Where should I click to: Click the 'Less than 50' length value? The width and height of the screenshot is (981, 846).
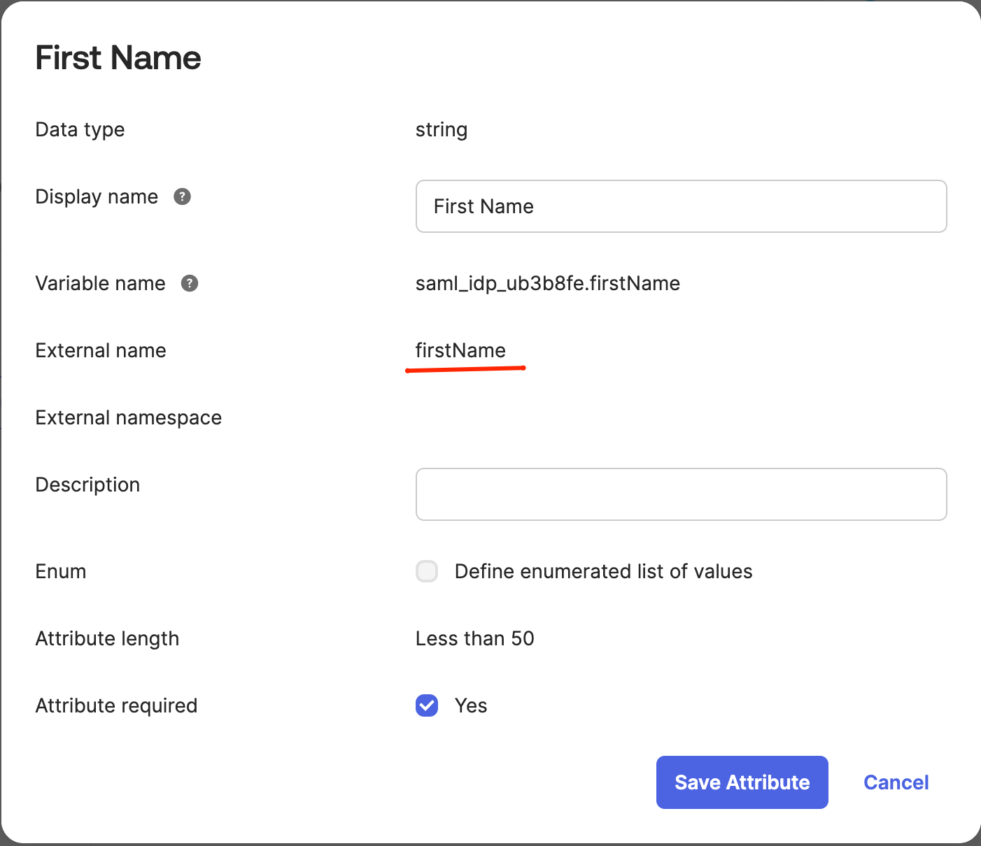474,638
